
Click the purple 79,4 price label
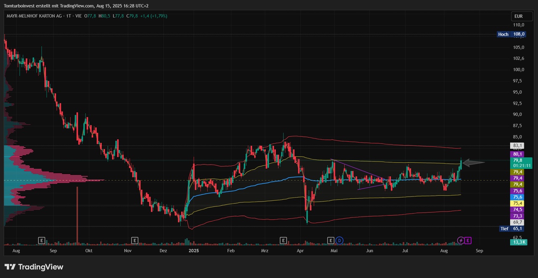[x=517, y=178]
